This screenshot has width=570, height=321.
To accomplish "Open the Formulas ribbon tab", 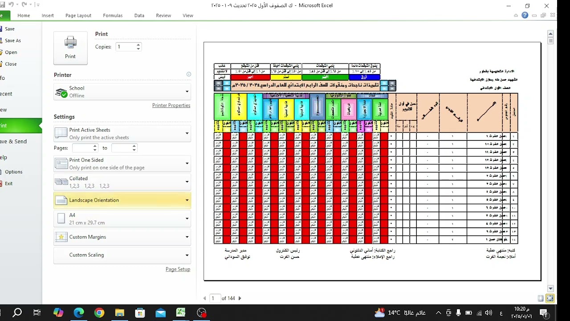I will coord(113,15).
